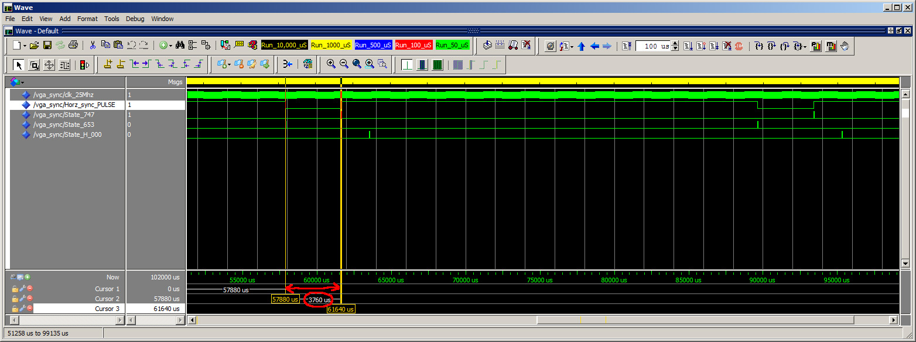Open the Tools menu
This screenshot has width=916, height=342.
point(112,19)
